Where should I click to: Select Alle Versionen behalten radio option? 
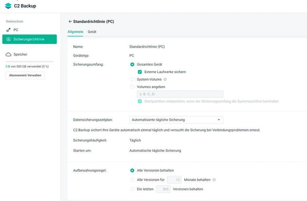(x=133, y=170)
